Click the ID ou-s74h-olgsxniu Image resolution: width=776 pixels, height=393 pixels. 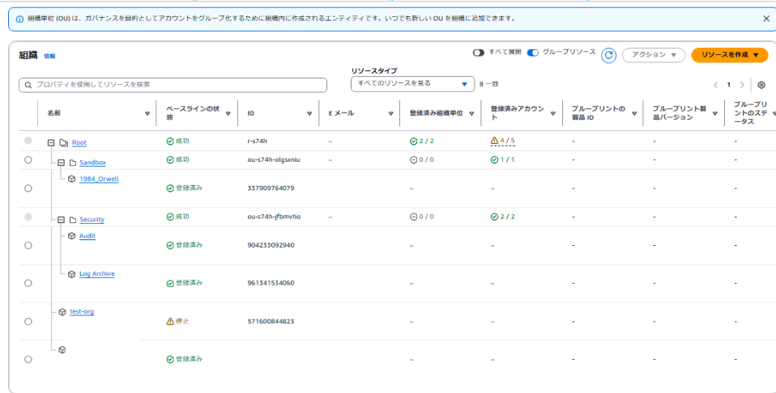pyautogui.click(x=274, y=160)
